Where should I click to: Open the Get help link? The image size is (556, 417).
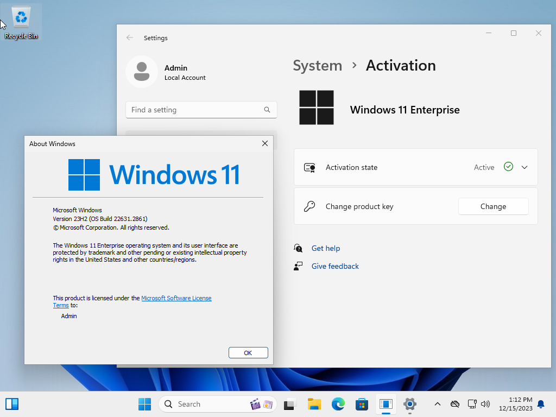point(326,248)
